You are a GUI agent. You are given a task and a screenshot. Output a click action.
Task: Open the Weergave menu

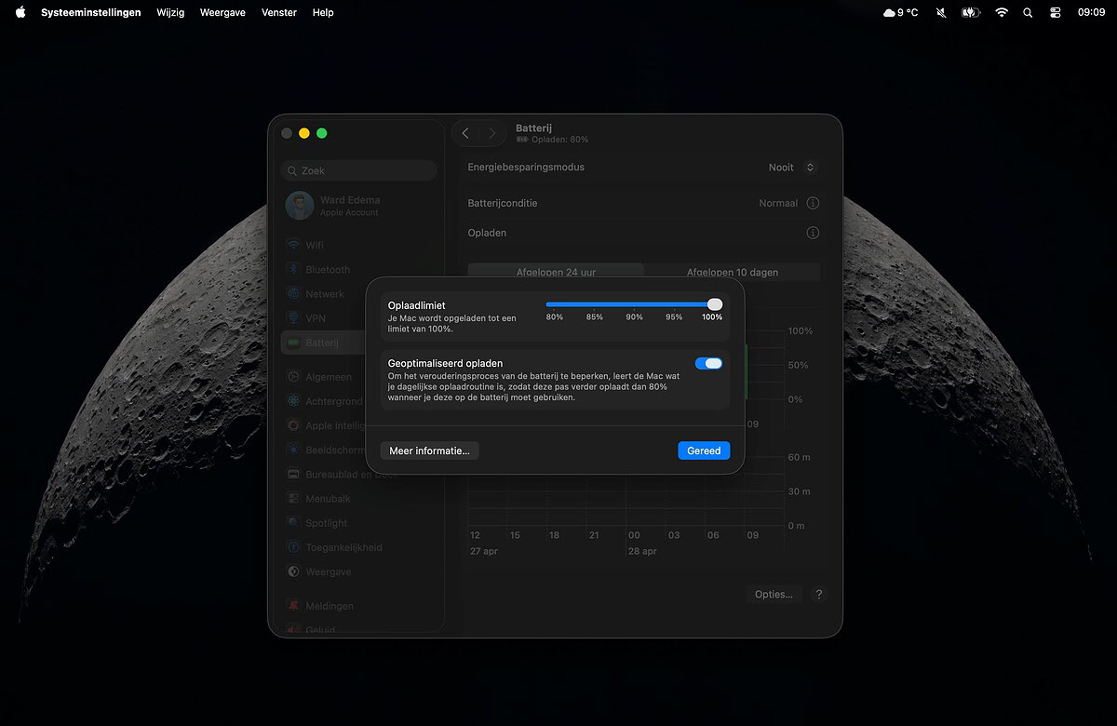222,12
